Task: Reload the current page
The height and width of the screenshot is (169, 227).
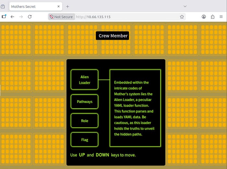Action: [x=30, y=17]
